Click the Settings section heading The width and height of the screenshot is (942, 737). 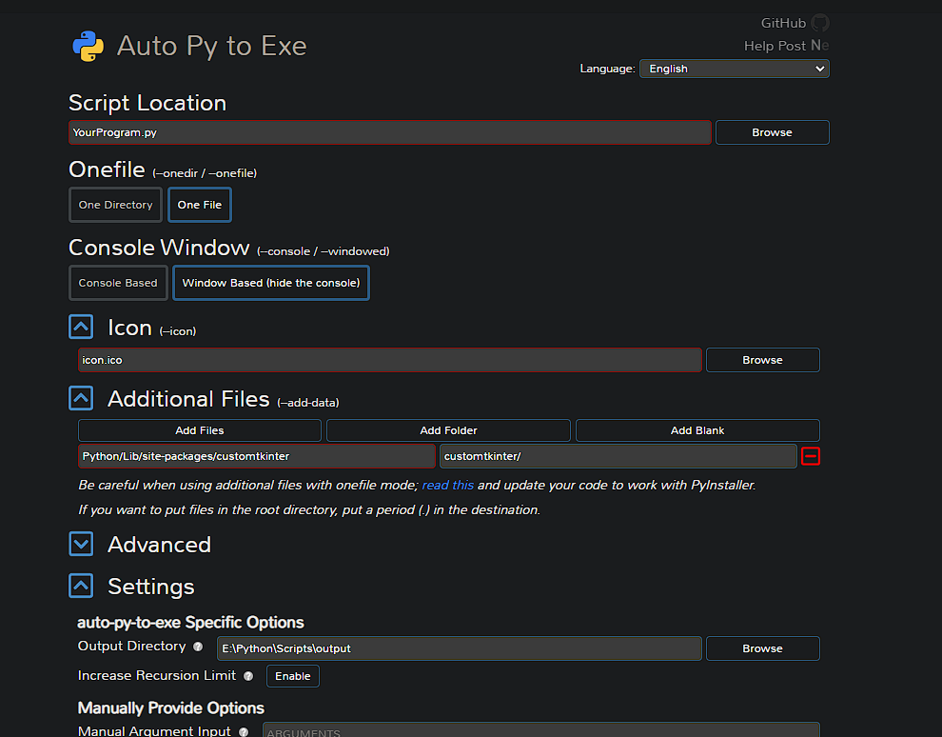tap(150, 587)
